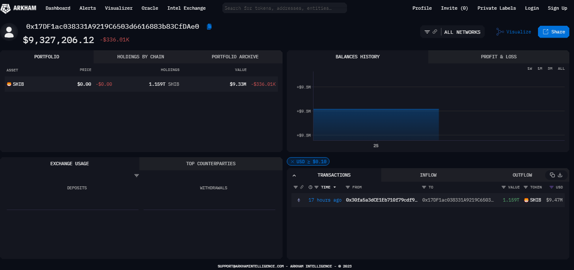Click the $9.33M portfolio value
Image resolution: width=574 pixels, height=270 pixels.
click(238, 84)
